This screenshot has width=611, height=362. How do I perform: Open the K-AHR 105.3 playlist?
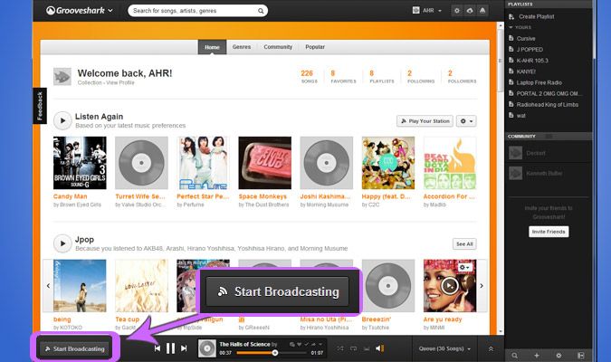click(x=532, y=61)
